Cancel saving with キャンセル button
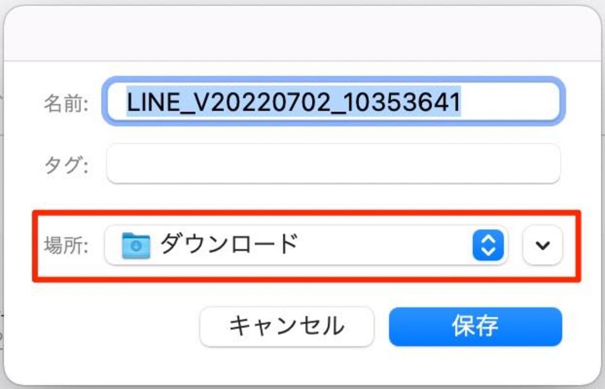This screenshot has width=605, height=389. 287,326
